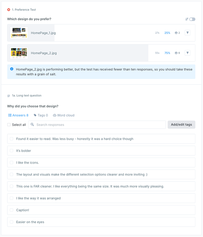Click the participants icon on HomePage_1.jpg row
The height and width of the screenshot is (237, 203).
coord(176,33)
